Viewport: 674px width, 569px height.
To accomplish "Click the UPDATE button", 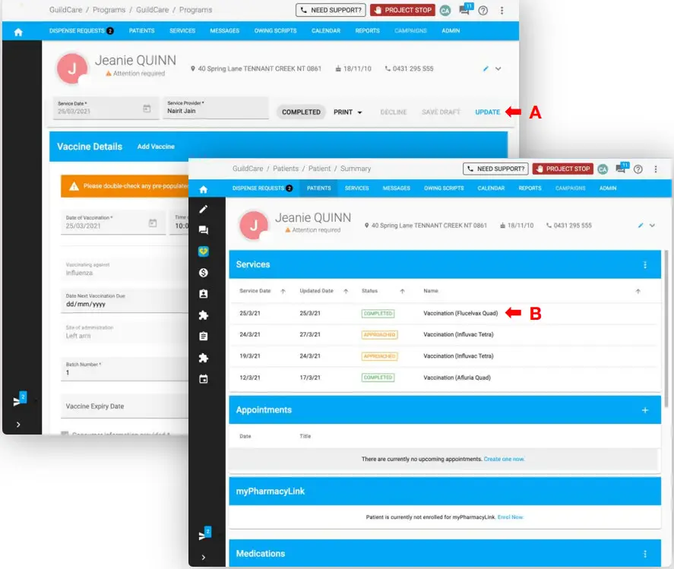I will click(x=487, y=112).
